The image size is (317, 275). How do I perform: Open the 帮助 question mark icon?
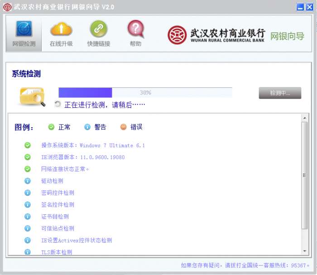pyautogui.click(x=136, y=29)
